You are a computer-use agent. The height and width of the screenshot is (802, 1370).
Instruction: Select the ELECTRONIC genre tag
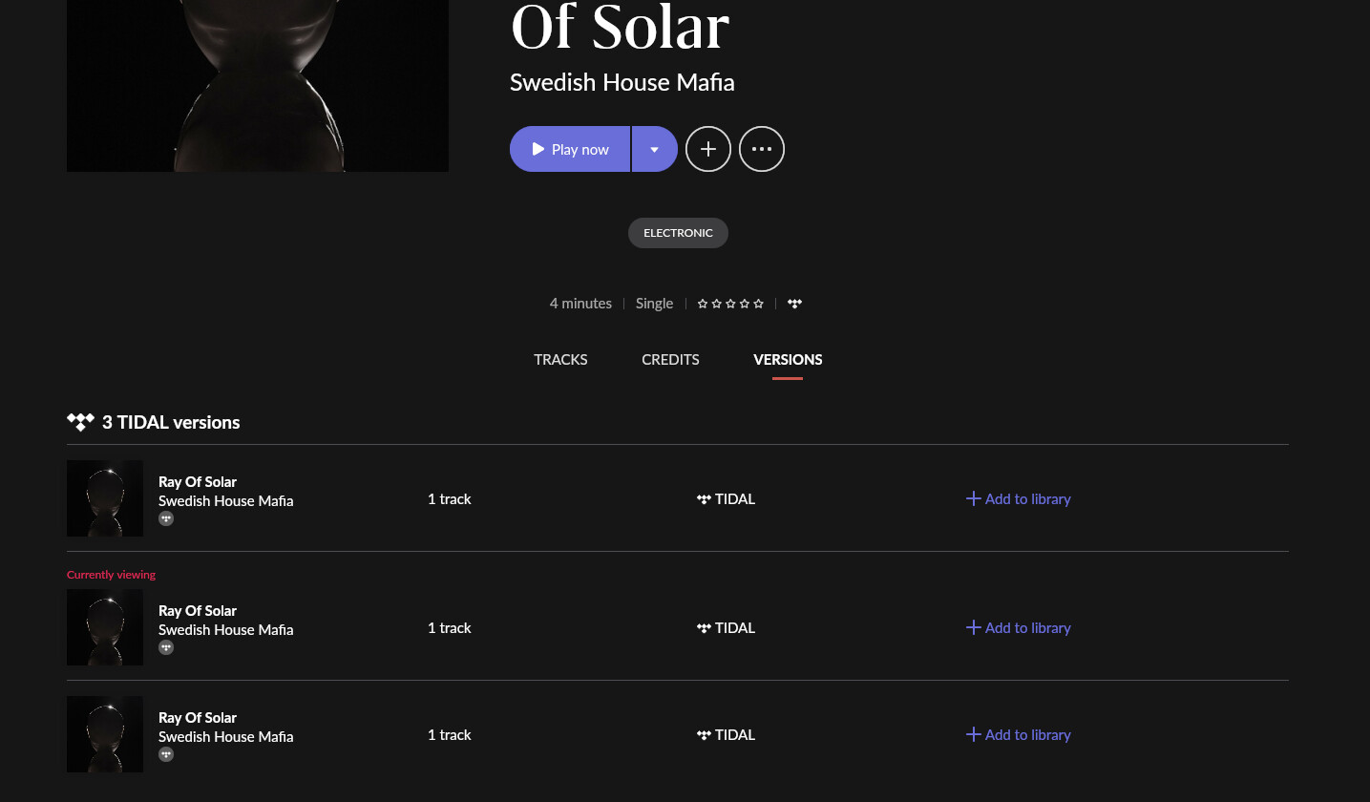point(678,233)
